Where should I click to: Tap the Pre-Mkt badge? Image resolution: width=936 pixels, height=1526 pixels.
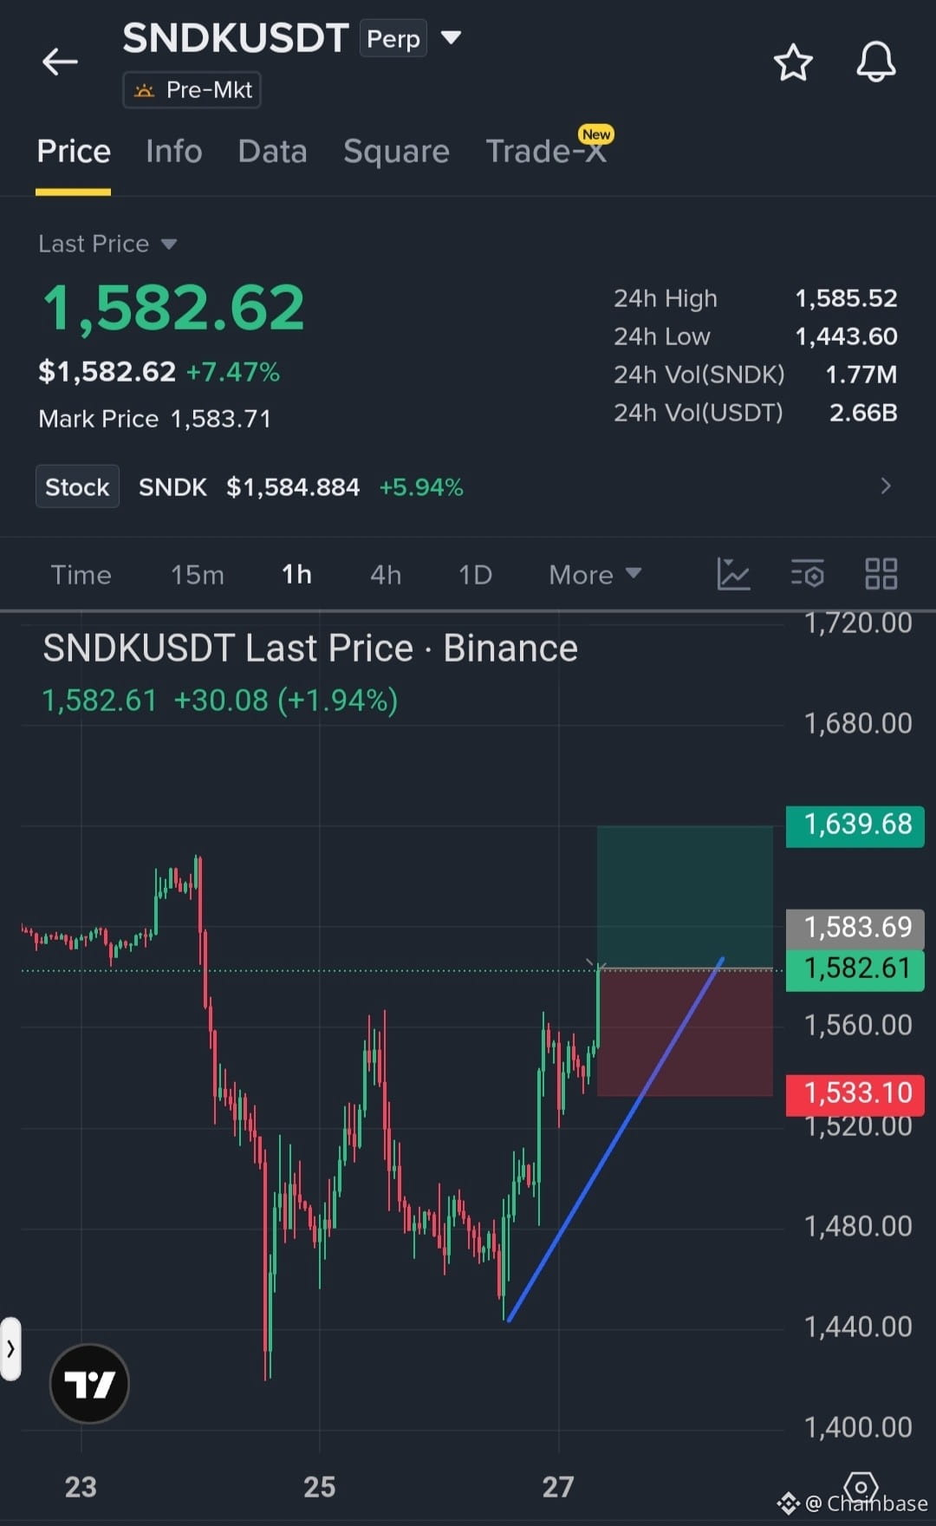click(x=192, y=90)
